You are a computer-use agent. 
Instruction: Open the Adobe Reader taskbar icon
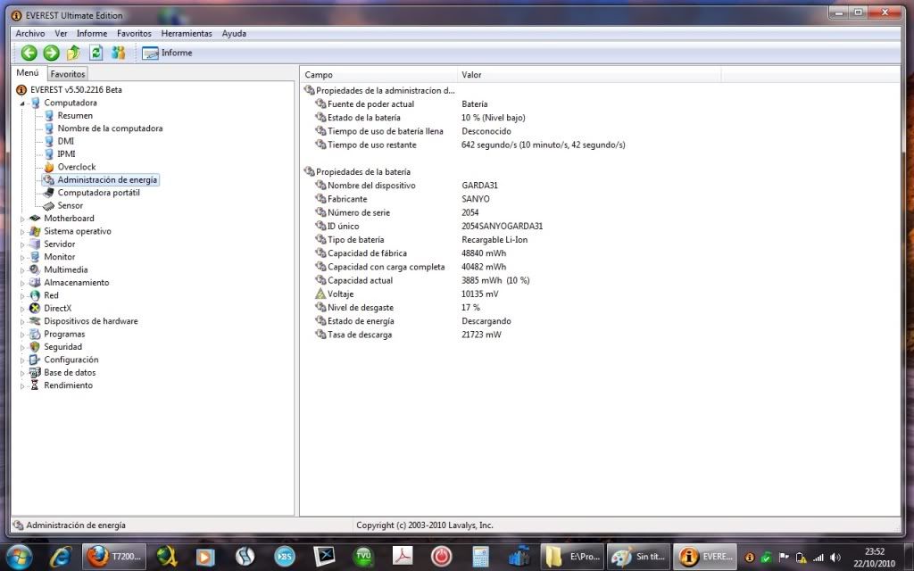pyautogui.click(x=402, y=557)
